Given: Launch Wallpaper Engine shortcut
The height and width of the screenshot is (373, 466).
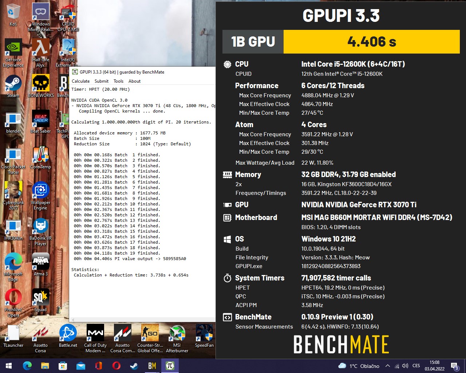Looking at the screenshot, I should (41, 196).
